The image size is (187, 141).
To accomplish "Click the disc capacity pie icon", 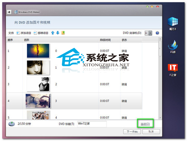I will [x=12, y=124].
